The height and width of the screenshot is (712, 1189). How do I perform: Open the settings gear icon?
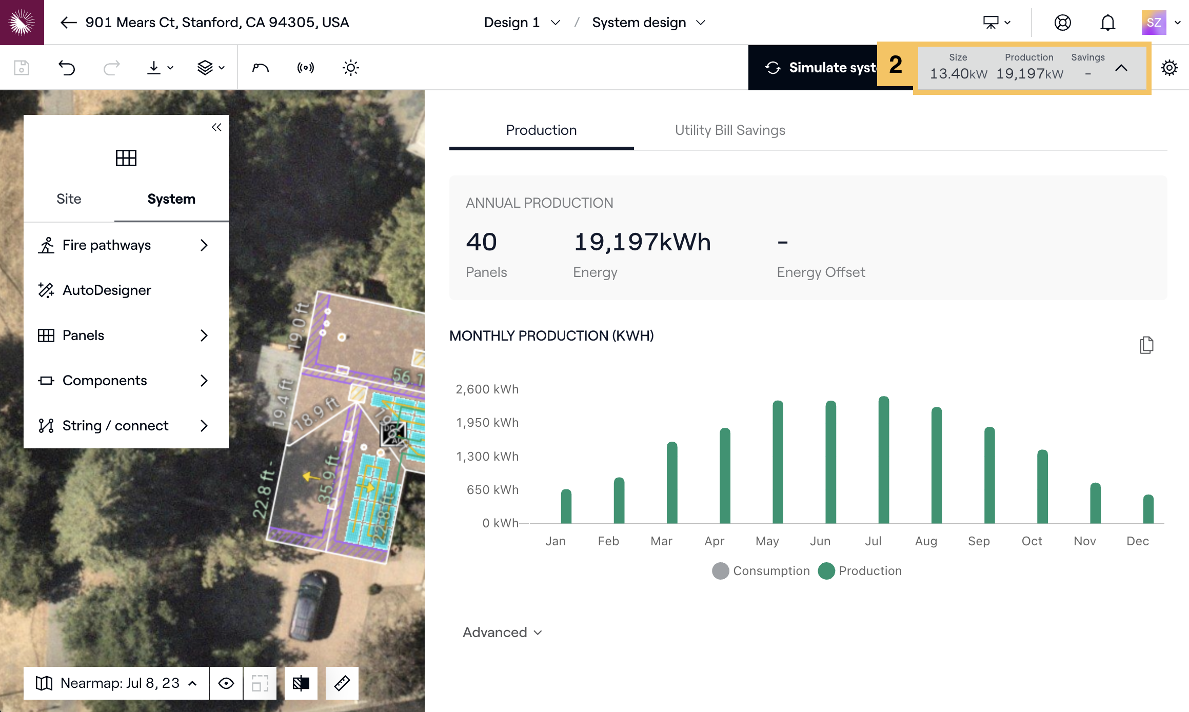(1169, 68)
